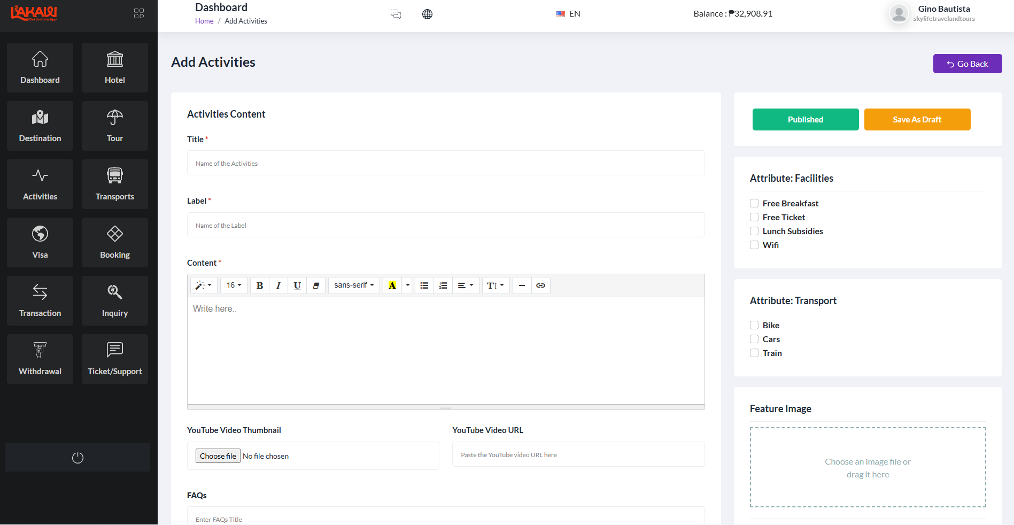The width and height of the screenshot is (1014, 525).
Task: Insert a hyperlink in the editor
Action: coord(541,285)
